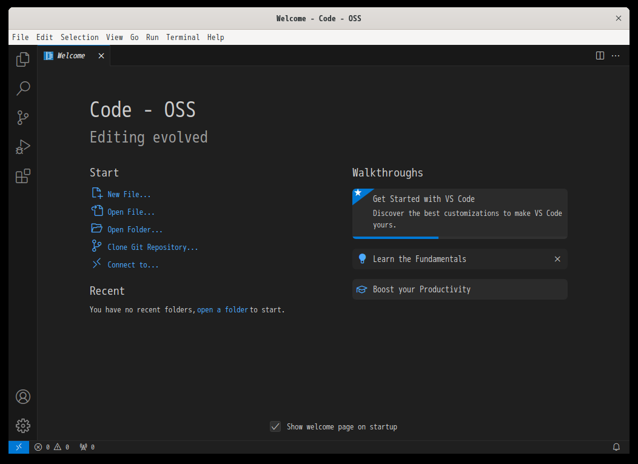This screenshot has width=638, height=464.
Task: Show problems via errors count in status bar
Action: [x=42, y=447]
